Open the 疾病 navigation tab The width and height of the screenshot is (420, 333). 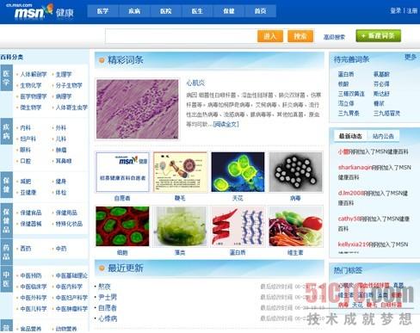tap(134, 11)
